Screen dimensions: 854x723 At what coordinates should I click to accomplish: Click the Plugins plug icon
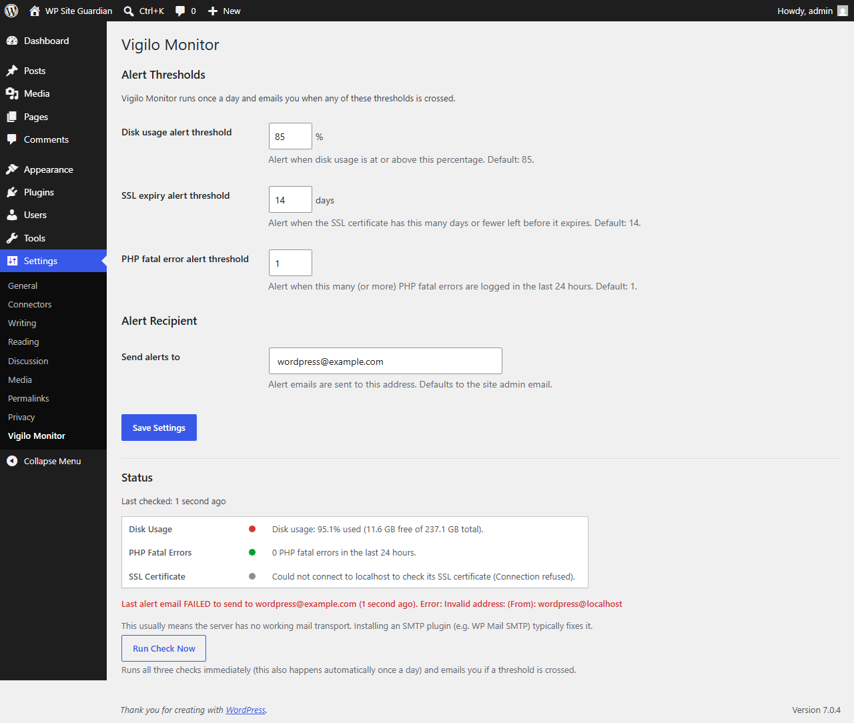pos(12,192)
